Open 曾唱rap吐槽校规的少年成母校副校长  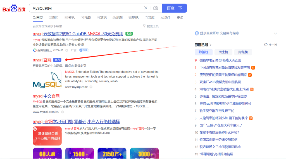[225, 104]
